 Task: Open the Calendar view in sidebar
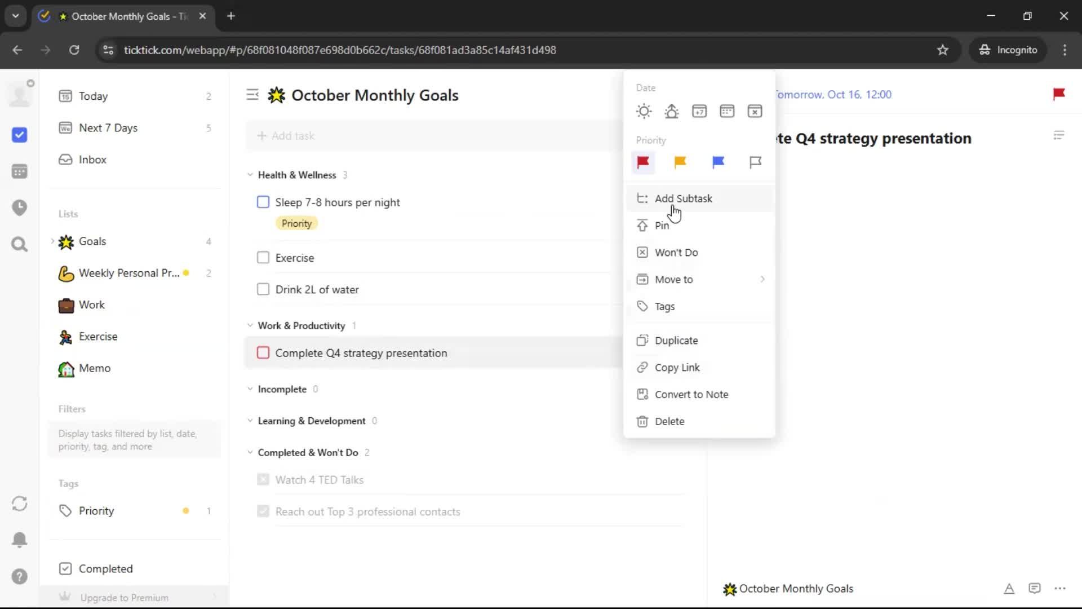pos(20,171)
